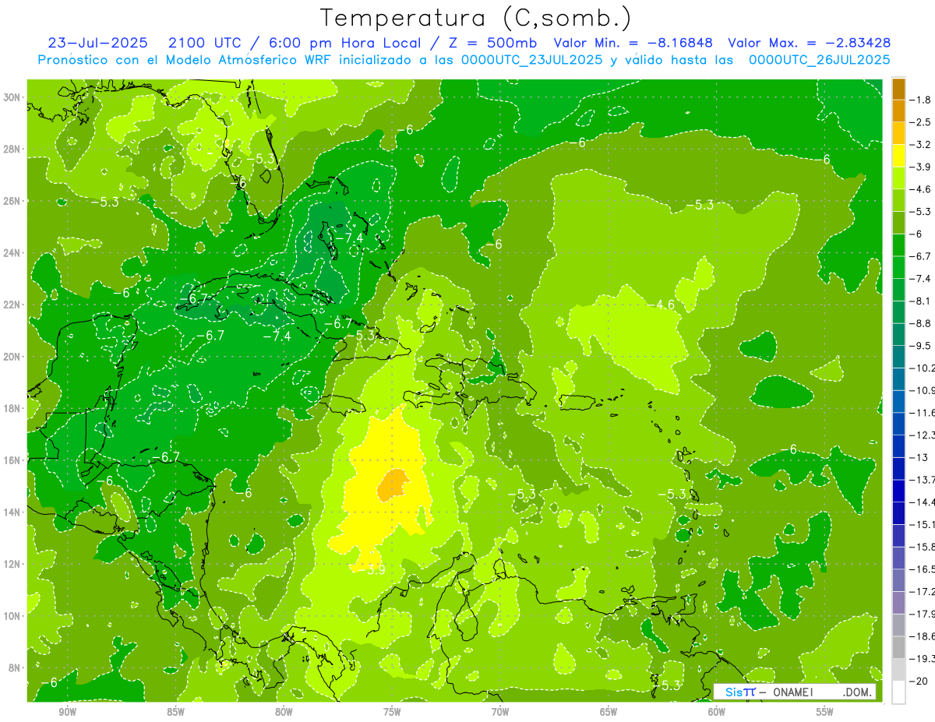The width and height of the screenshot is (935, 722).
Task: Click the "55W" longitude axis label
Action: pyautogui.click(x=824, y=712)
